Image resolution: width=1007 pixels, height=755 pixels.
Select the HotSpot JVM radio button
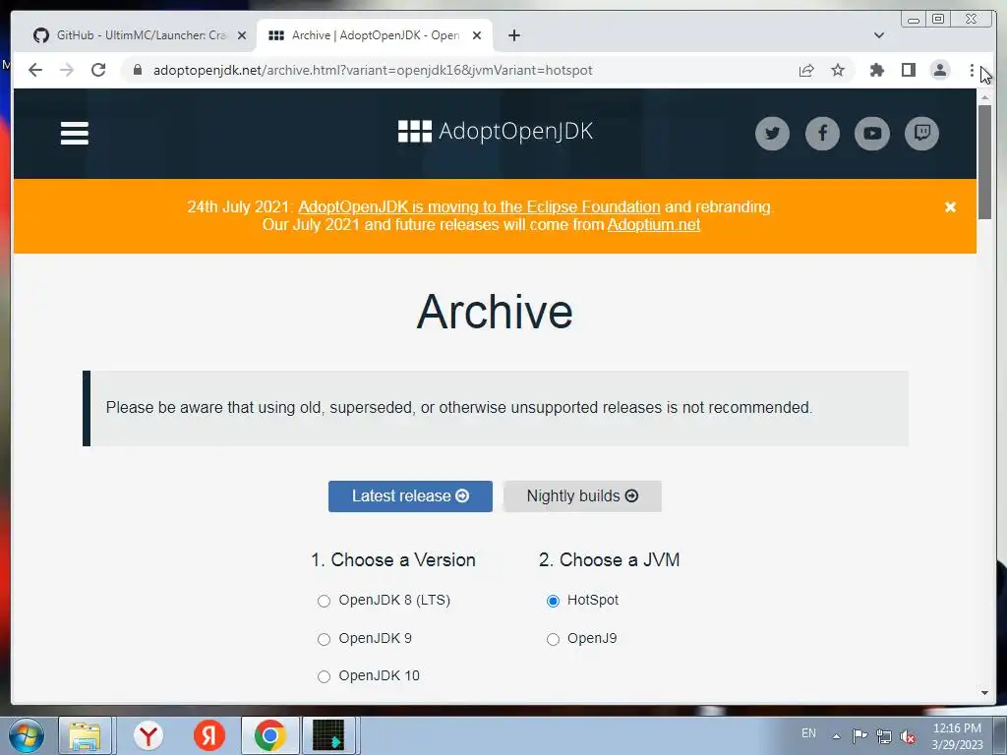[x=553, y=601]
